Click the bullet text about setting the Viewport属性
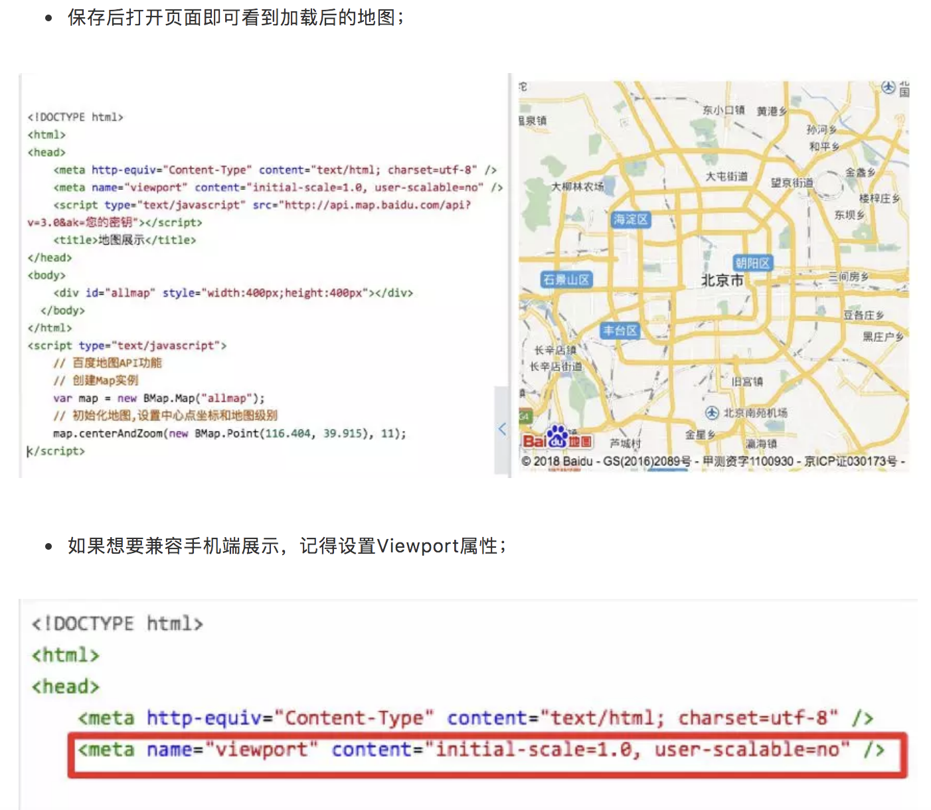 click(286, 546)
